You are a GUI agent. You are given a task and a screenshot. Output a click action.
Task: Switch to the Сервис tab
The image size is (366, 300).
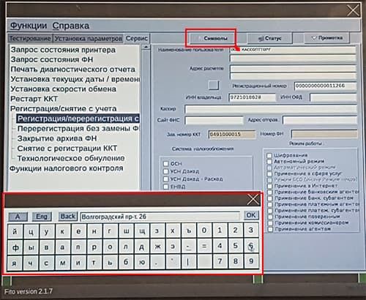point(137,39)
